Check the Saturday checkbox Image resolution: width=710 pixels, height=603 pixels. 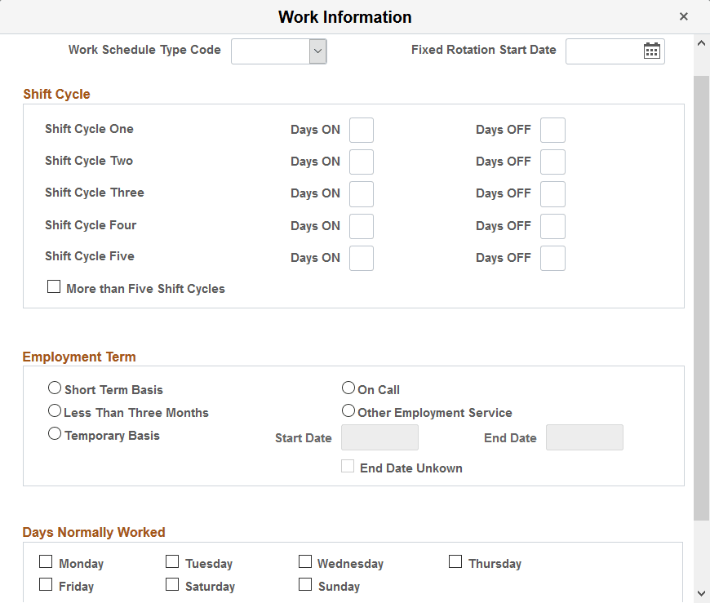pos(172,584)
